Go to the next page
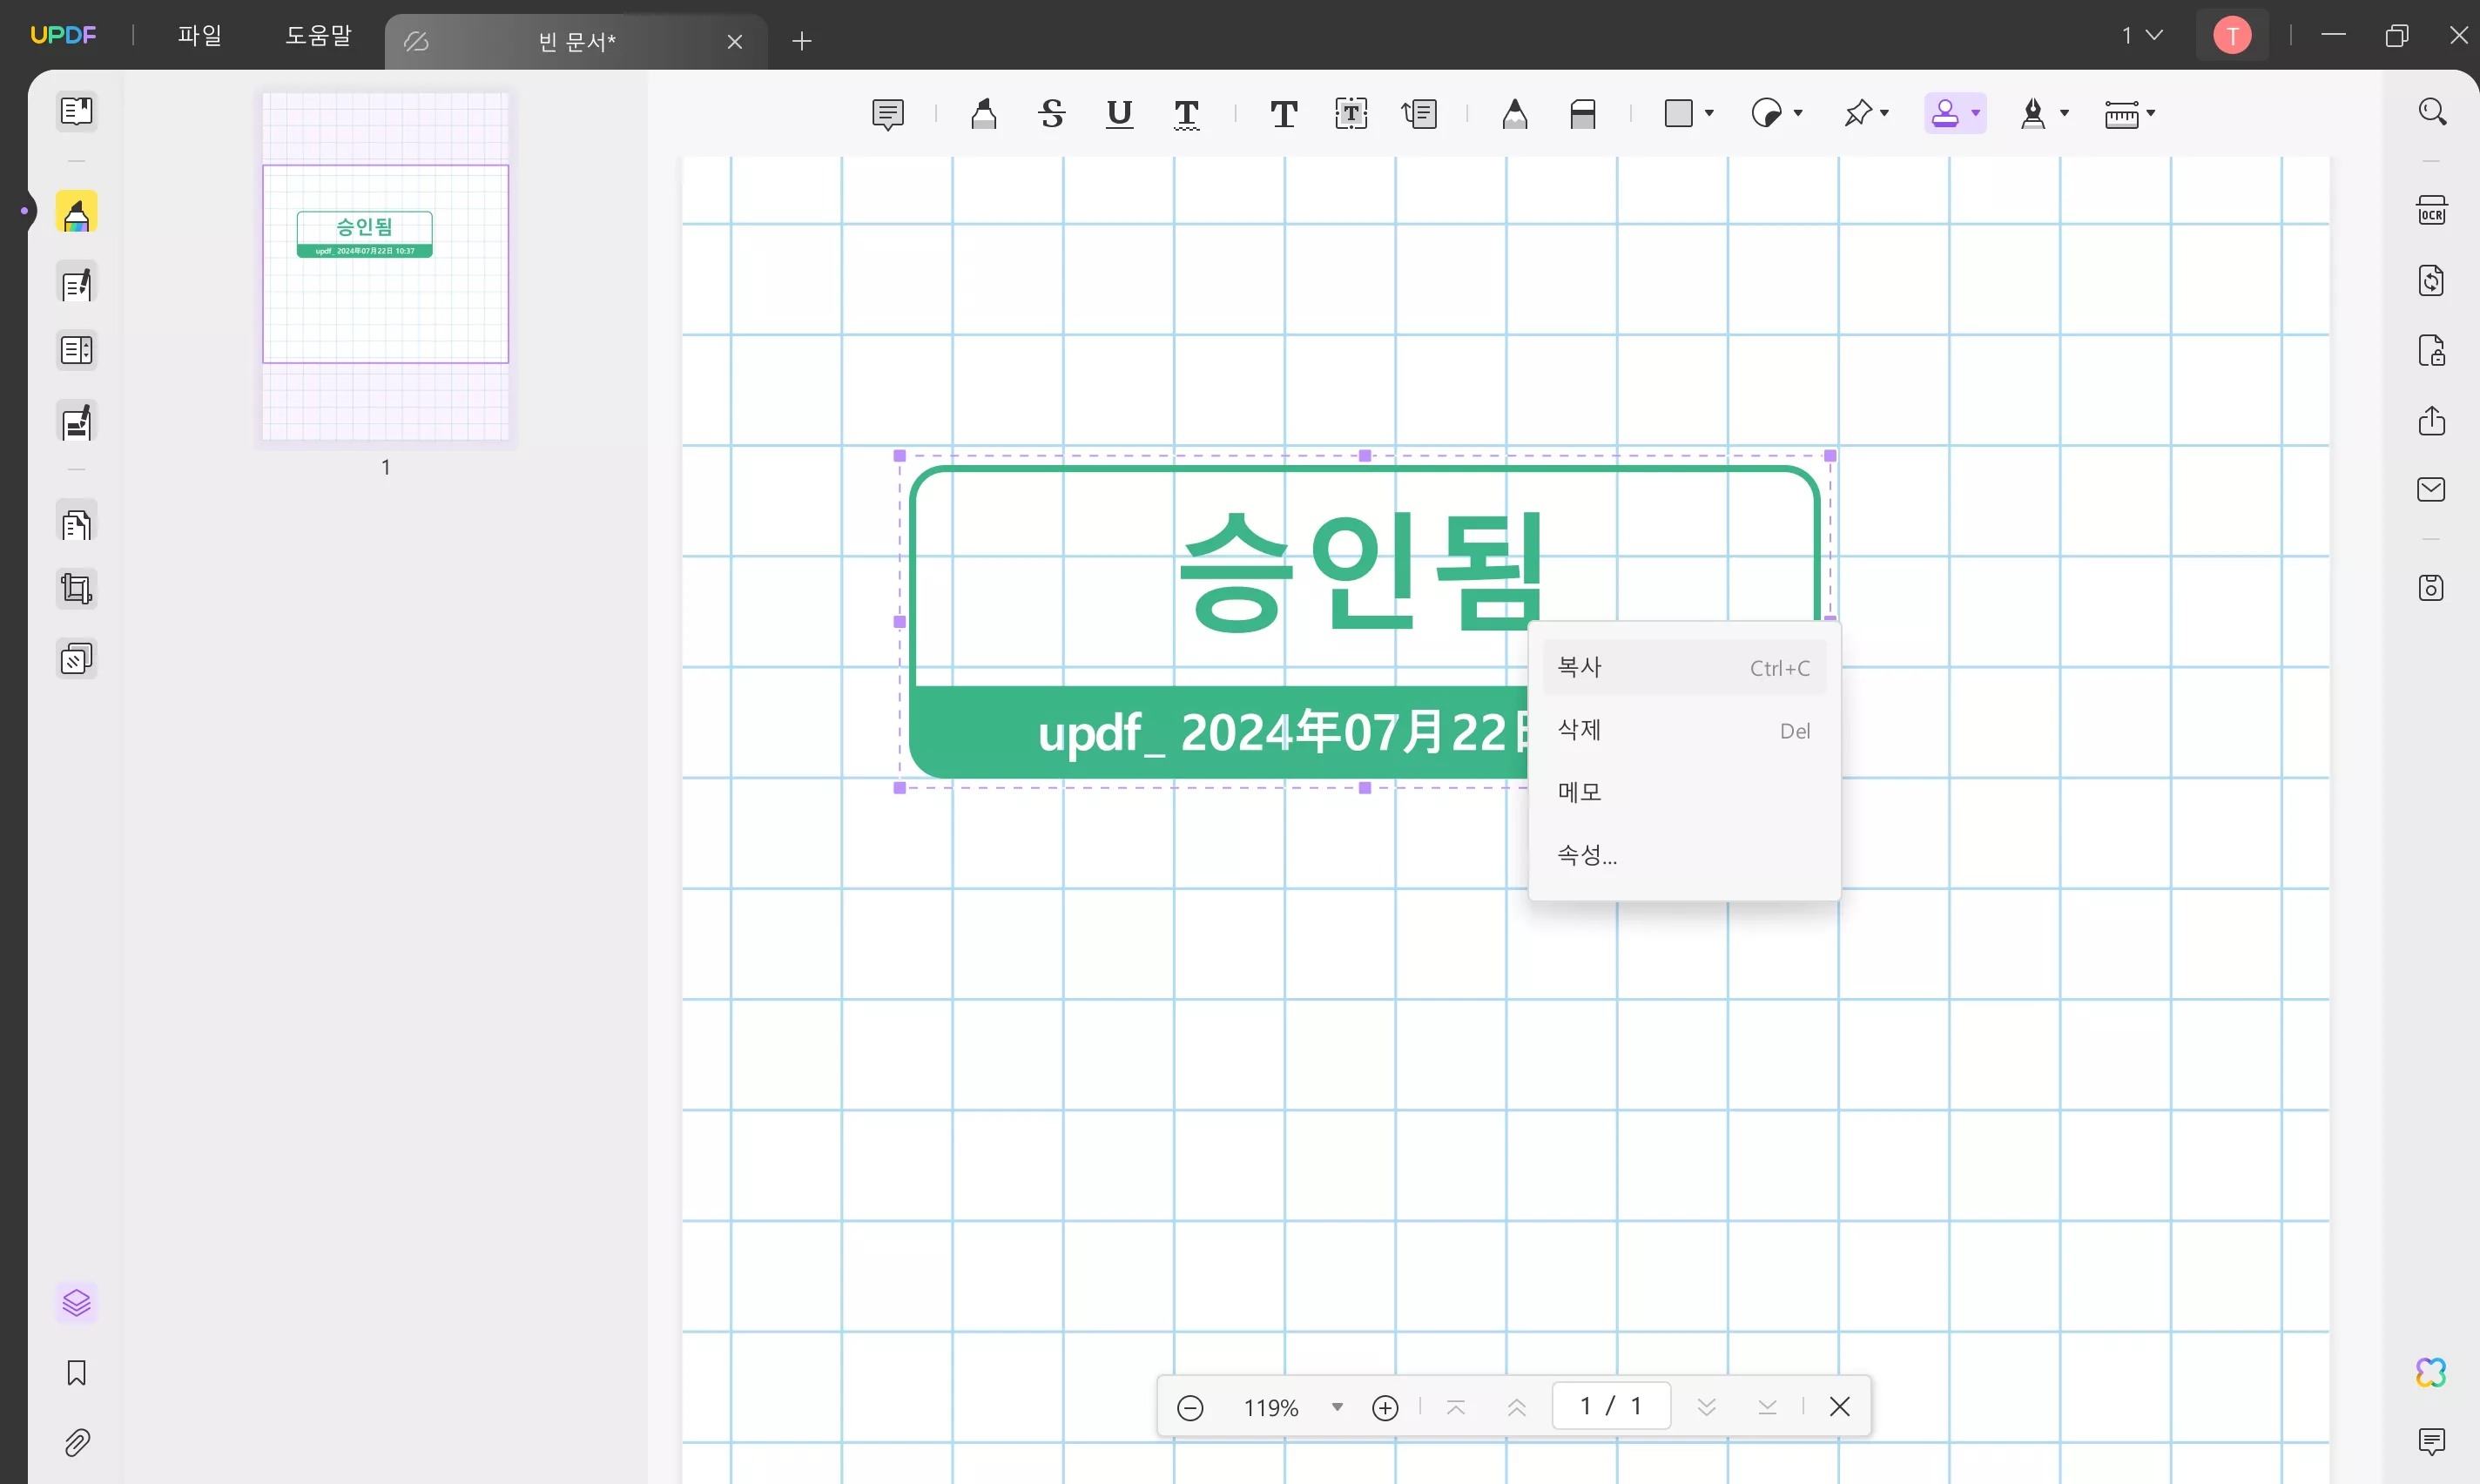This screenshot has width=2480, height=1484. pyautogui.click(x=1707, y=1407)
